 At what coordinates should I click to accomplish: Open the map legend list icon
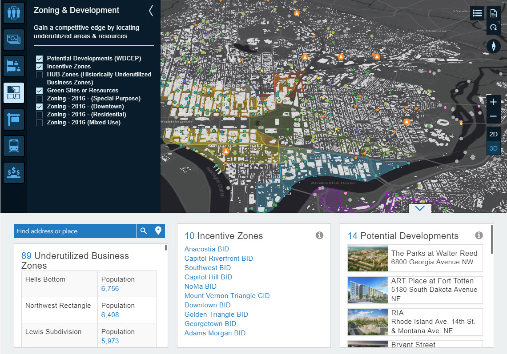pyautogui.click(x=477, y=13)
